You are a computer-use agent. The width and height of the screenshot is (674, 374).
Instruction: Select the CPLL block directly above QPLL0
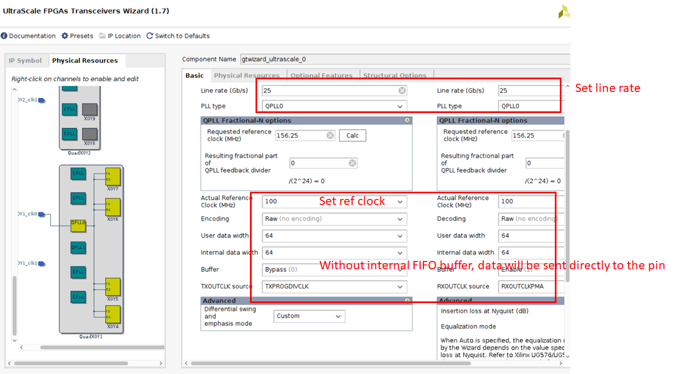pyautogui.click(x=78, y=198)
